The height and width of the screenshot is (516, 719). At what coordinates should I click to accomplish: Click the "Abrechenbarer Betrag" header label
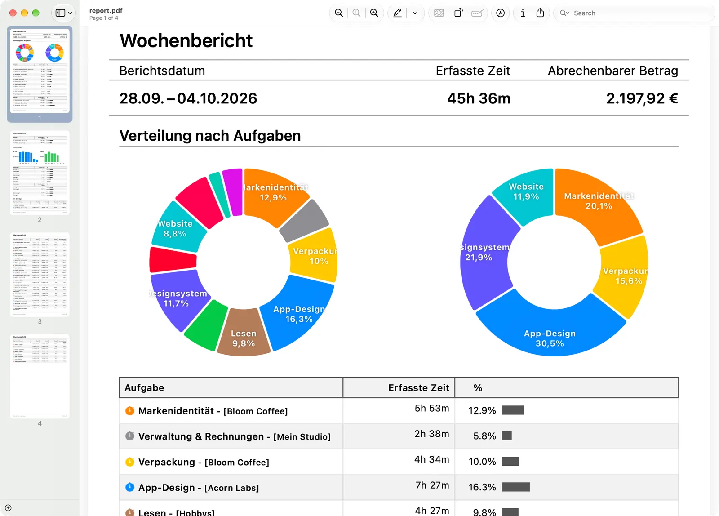[x=613, y=71]
